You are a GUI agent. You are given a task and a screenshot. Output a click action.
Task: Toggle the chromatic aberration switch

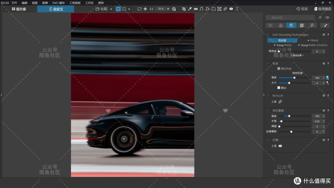pyautogui.click(x=269, y=63)
